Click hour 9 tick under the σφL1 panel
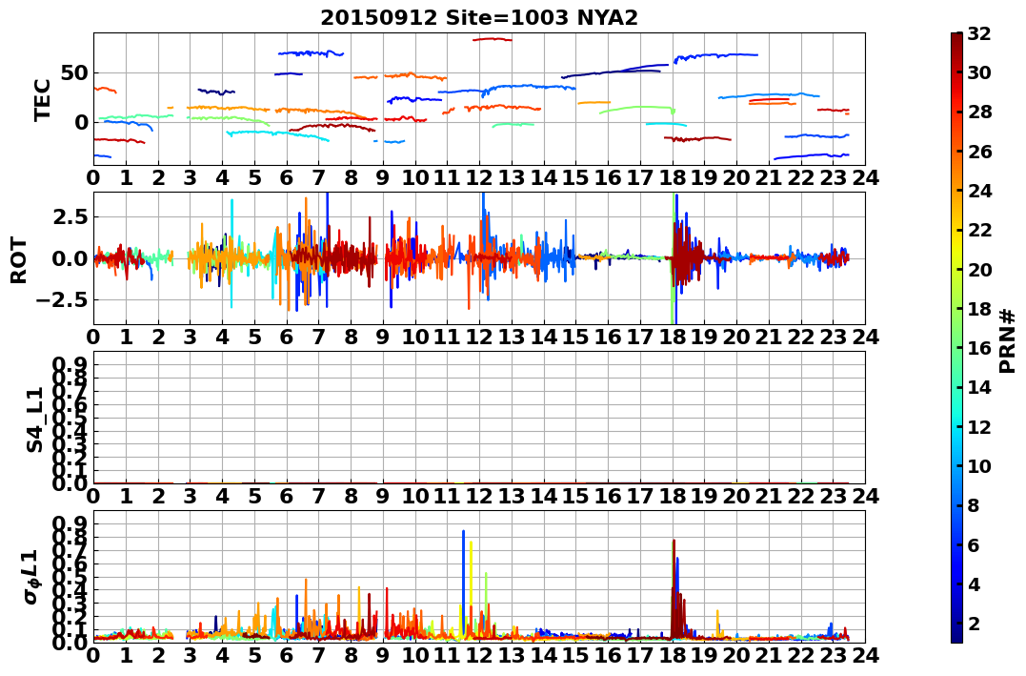Screen dimensions: 1026x676 point(383,655)
